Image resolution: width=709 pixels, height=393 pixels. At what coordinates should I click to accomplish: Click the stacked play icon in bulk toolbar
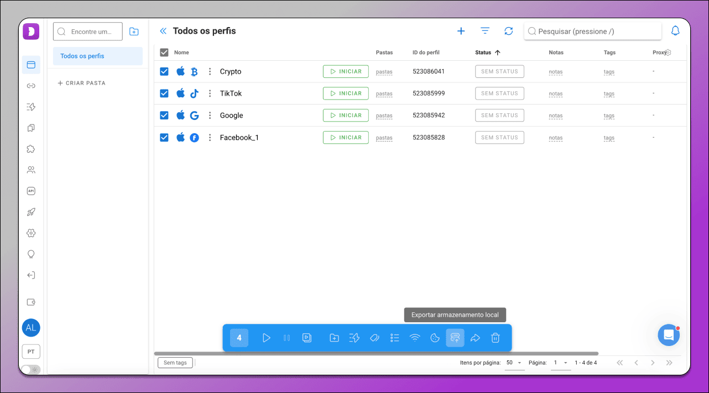307,338
